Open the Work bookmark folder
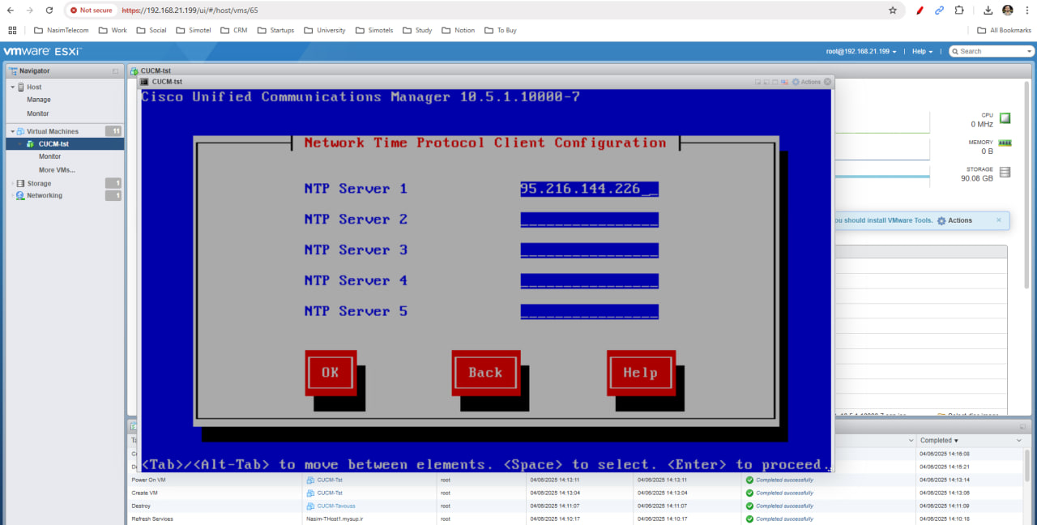The height and width of the screenshot is (525, 1037). (x=113, y=30)
